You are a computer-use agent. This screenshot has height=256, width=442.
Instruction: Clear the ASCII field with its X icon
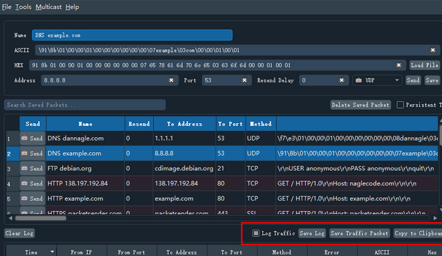(433, 51)
